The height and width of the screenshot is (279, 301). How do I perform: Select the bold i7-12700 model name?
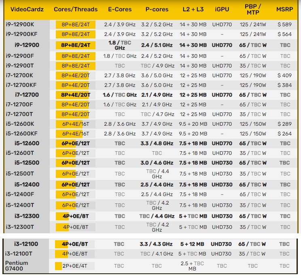pyautogui.click(x=27, y=95)
